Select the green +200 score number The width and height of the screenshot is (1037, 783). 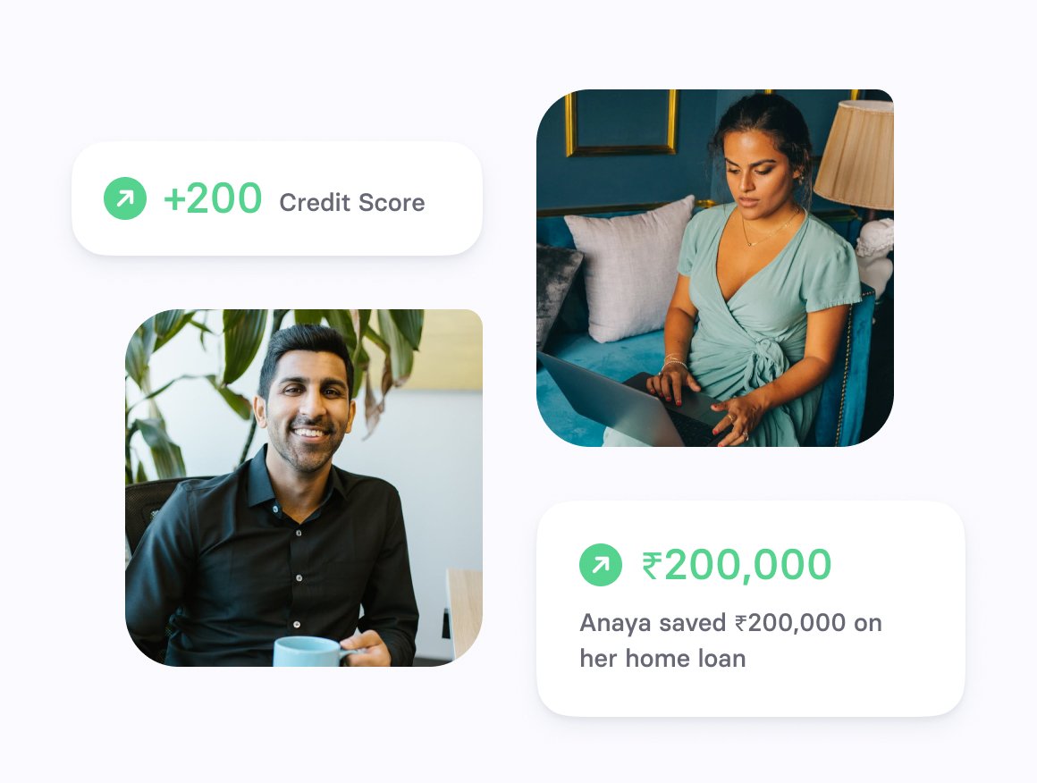(213, 198)
